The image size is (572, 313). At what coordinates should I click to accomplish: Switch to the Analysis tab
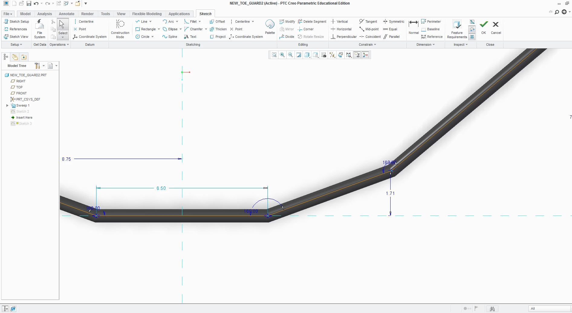[44, 14]
